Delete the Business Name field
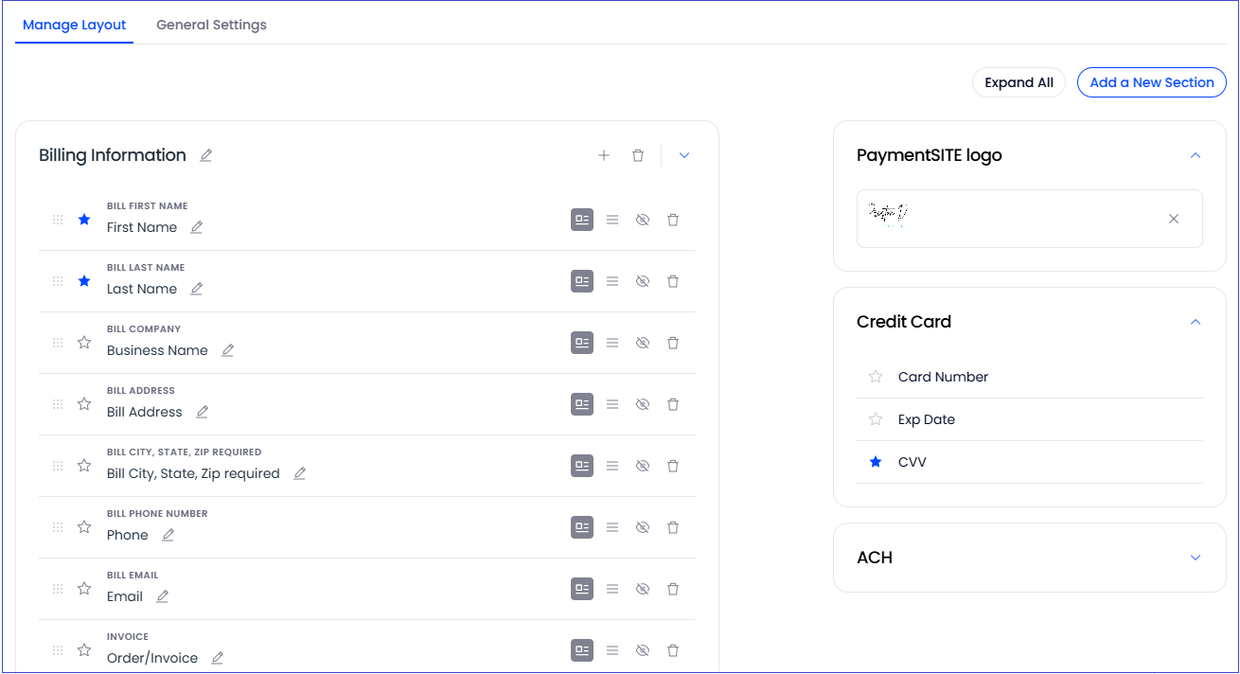The width and height of the screenshot is (1240, 674). click(x=673, y=343)
